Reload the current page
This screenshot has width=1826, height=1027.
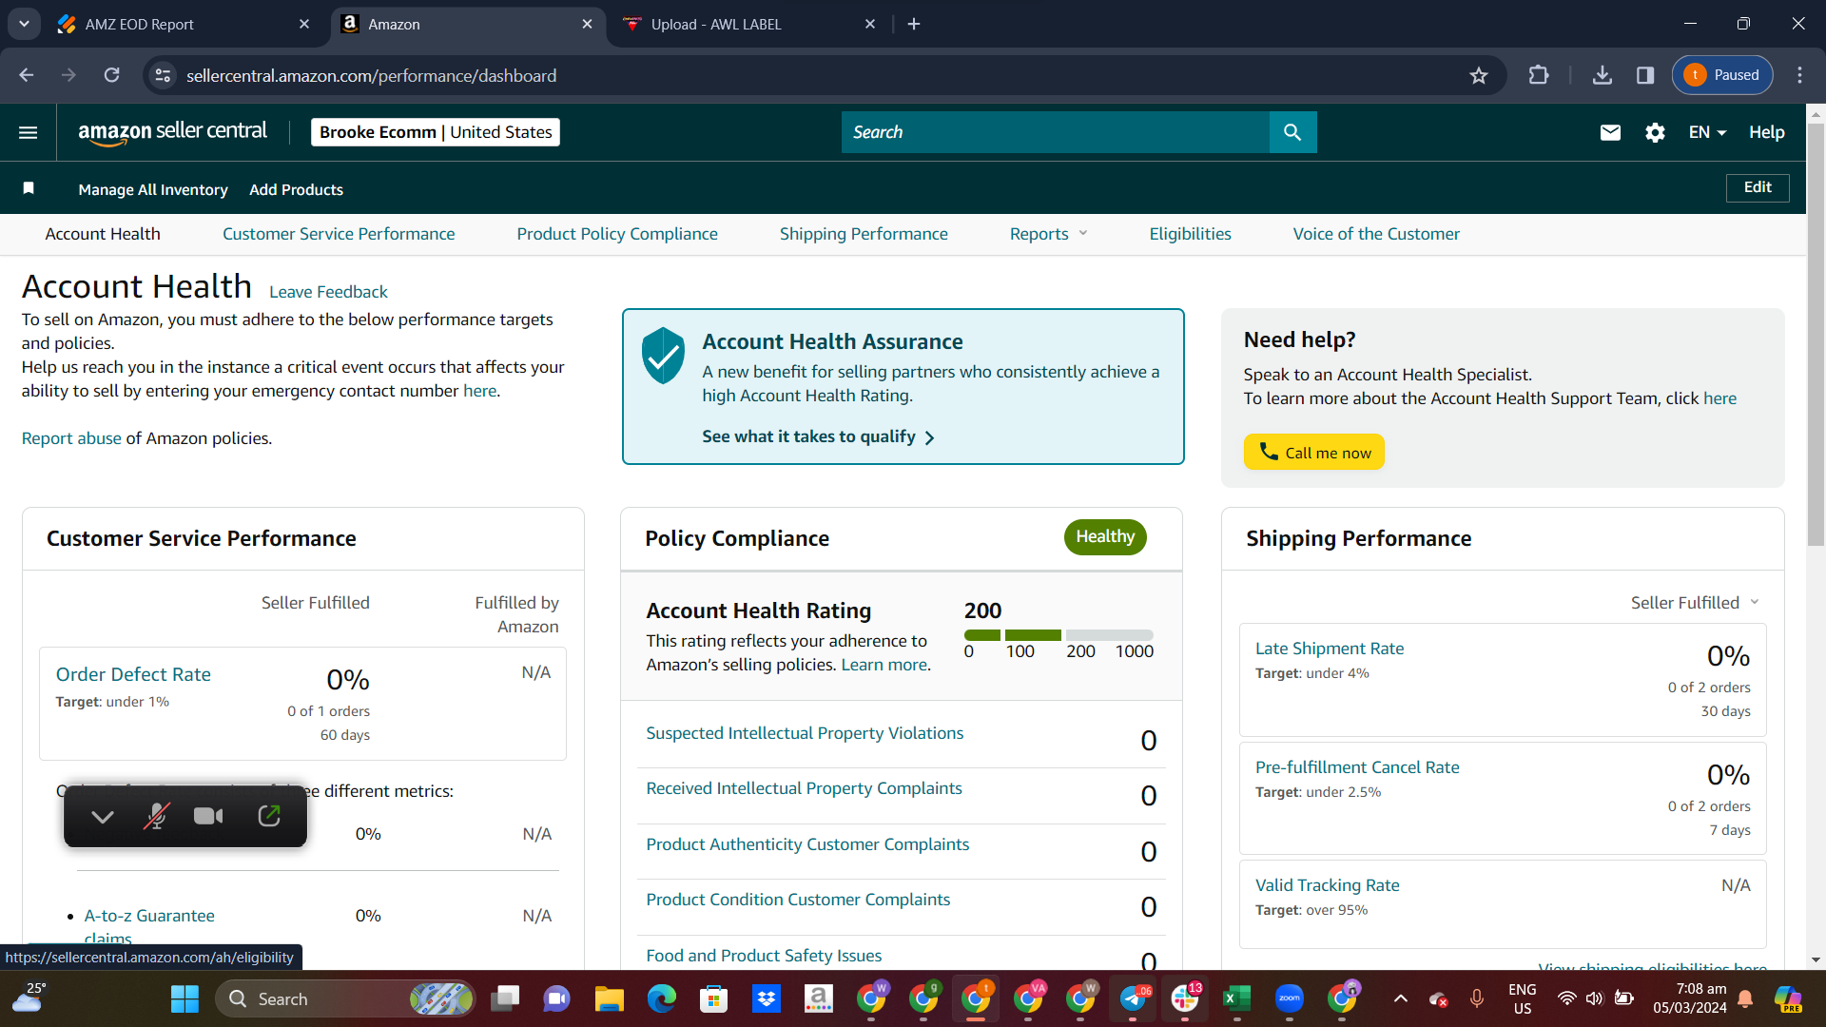[112, 75]
